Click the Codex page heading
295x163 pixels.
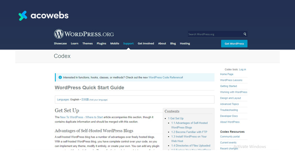62,56
